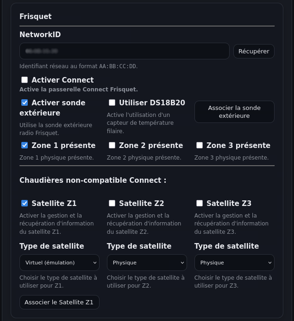Disable the Zone 1 présente checkbox

(x=25, y=145)
